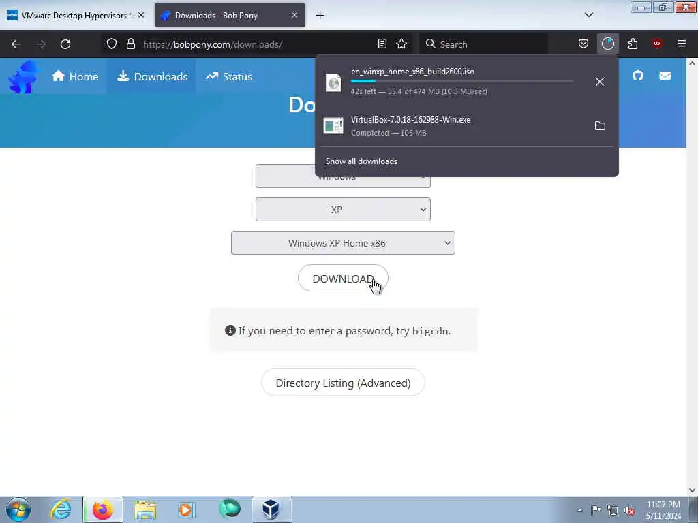Click the page scrollbar down arrow
This screenshot has height=523, width=698.
coord(692,490)
